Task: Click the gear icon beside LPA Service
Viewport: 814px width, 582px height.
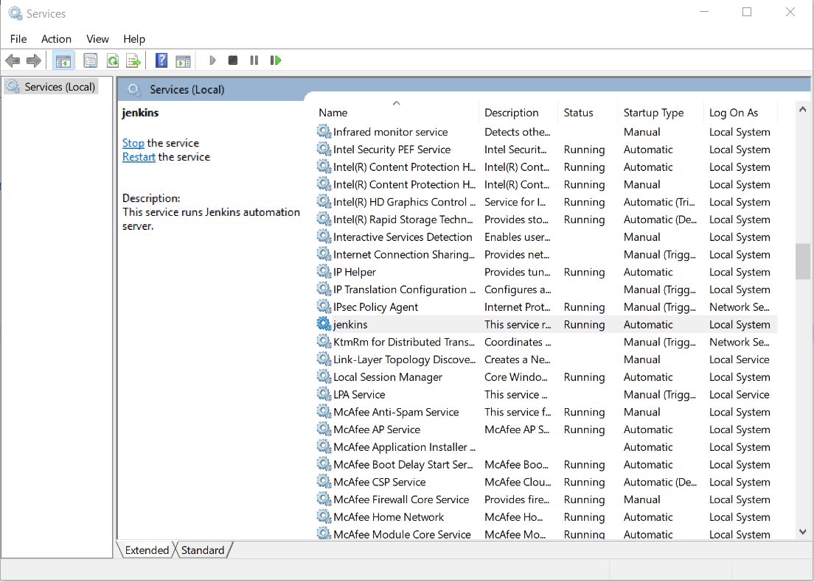Action: pos(324,394)
